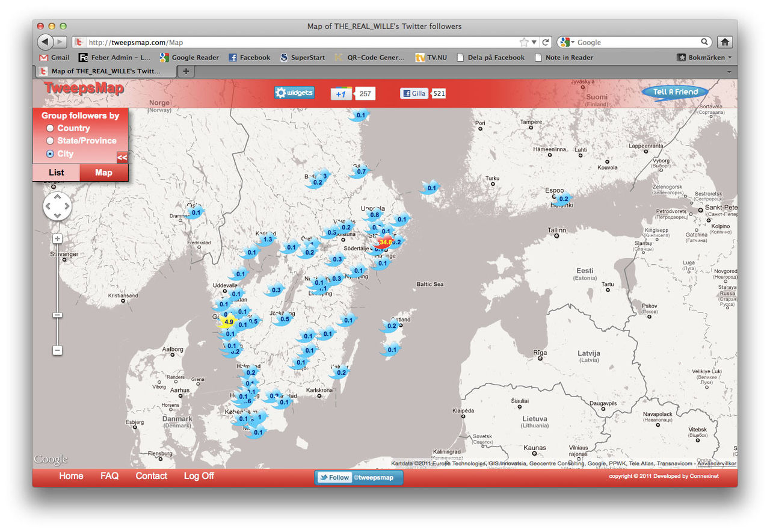Image resolution: width=770 pixels, height=532 pixels.
Task: Switch to the List tab
Action: (56, 173)
